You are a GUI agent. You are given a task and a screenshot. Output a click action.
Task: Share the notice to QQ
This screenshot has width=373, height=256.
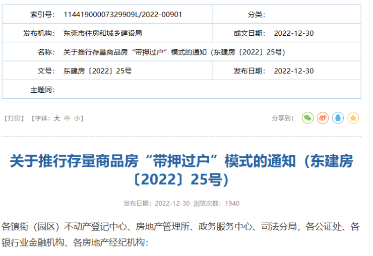338,118
